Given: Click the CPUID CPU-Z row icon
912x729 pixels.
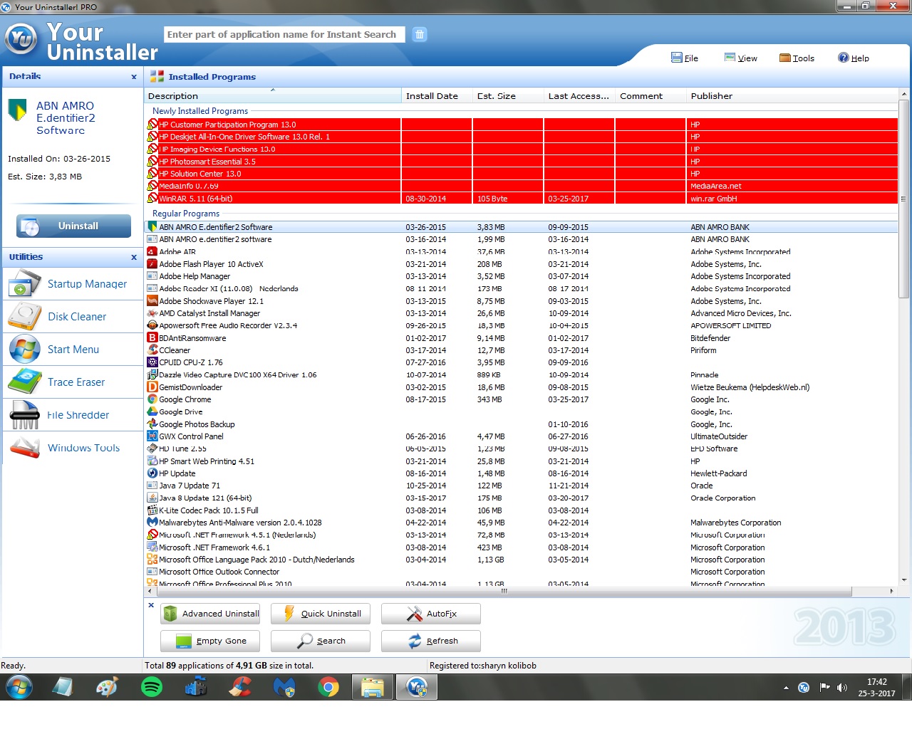Looking at the screenshot, I should click(x=152, y=362).
